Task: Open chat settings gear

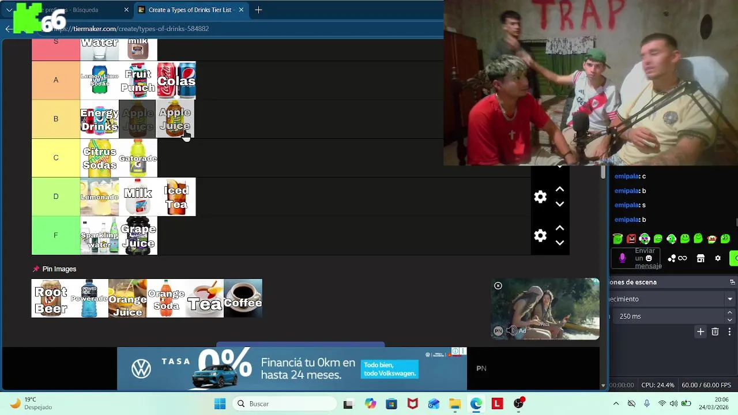Action: (718, 258)
